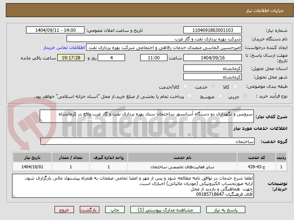Click the phone number 09185718647
The image size is (294, 220).
(210, 194)
